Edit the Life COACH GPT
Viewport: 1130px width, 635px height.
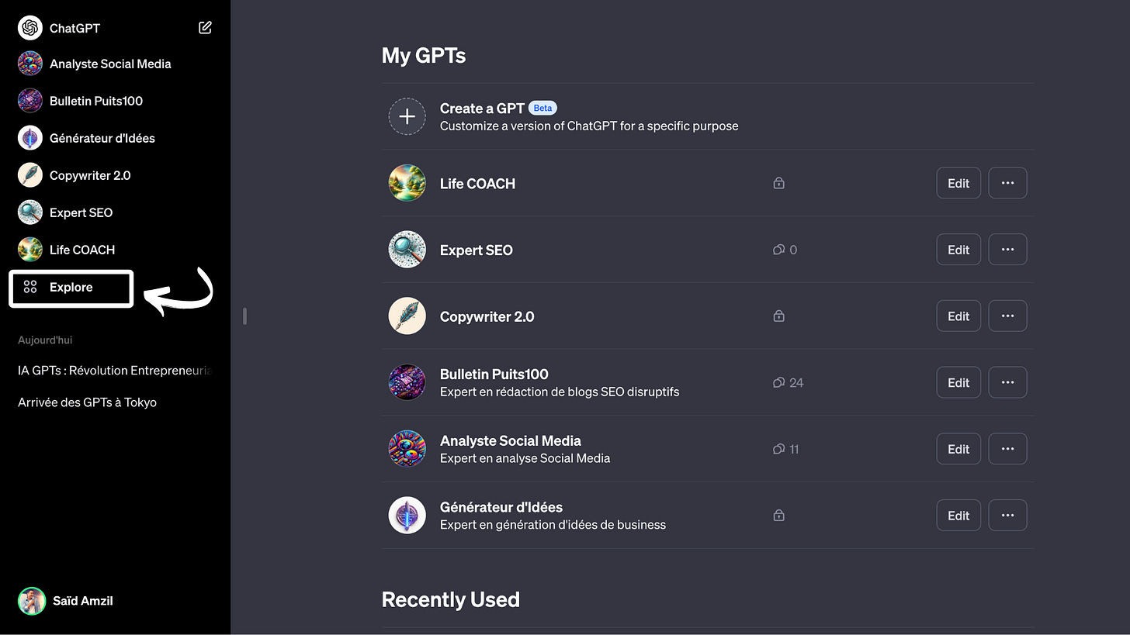coord(958,183)
